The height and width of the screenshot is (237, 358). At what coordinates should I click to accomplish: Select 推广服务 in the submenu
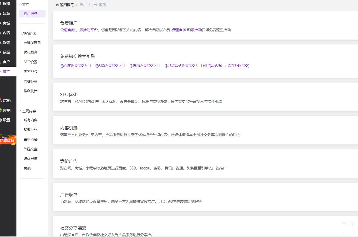[30, 14]
